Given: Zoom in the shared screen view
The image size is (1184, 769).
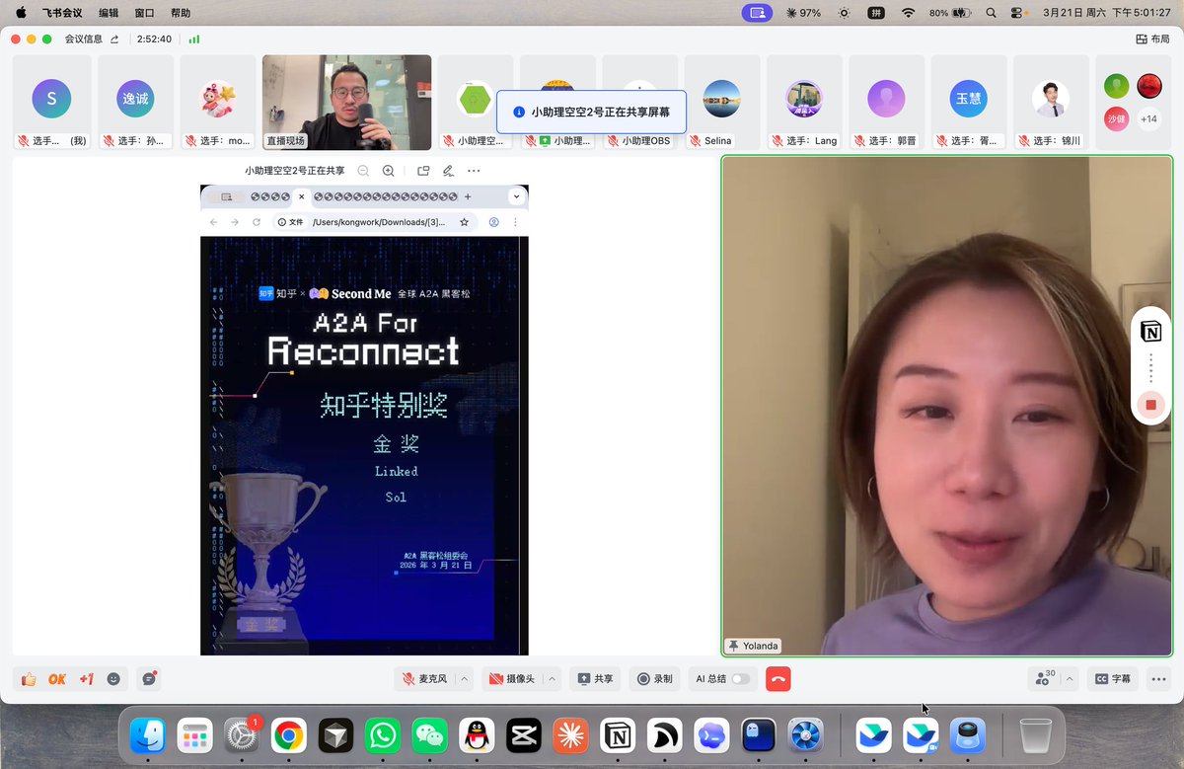Looking at the screenshot, I should point(389,171).
